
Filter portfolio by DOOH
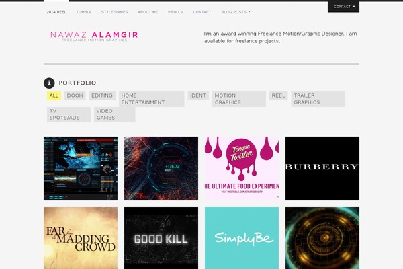pos(75,95)
